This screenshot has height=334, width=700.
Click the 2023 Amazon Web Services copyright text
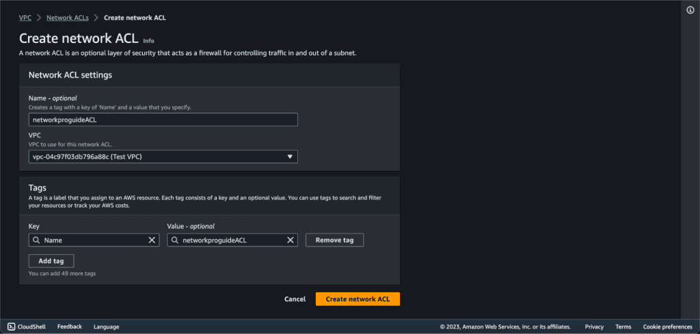[505, 327]
